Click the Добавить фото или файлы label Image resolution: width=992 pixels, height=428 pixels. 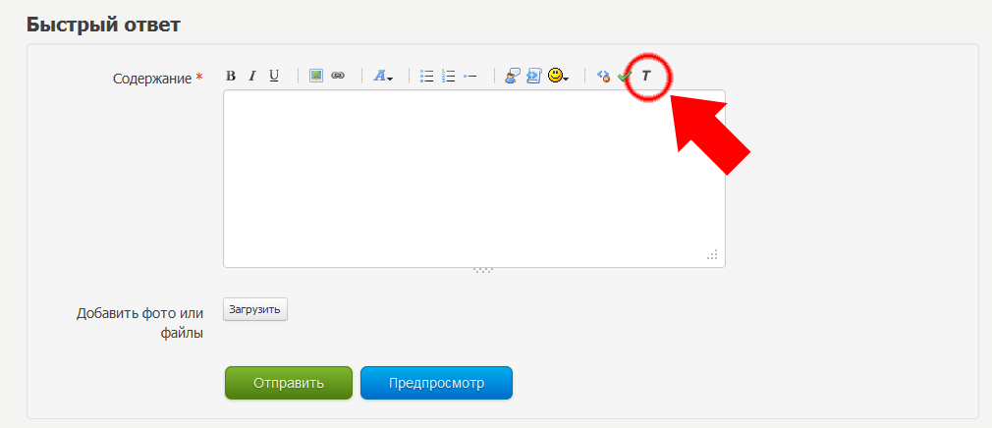coord(139,324)
